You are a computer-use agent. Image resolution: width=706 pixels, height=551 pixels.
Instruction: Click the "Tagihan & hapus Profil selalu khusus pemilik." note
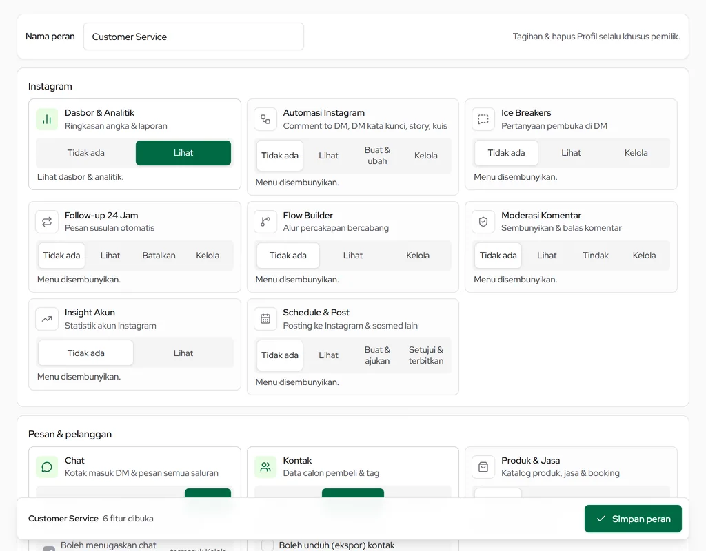click(x=596, y=37)
